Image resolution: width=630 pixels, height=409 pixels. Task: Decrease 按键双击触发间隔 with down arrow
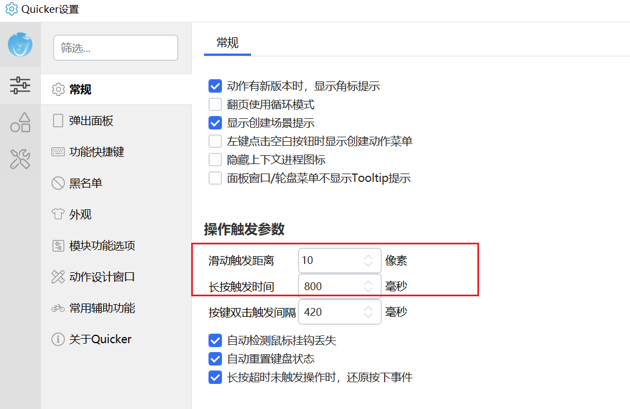pos(368,316)
